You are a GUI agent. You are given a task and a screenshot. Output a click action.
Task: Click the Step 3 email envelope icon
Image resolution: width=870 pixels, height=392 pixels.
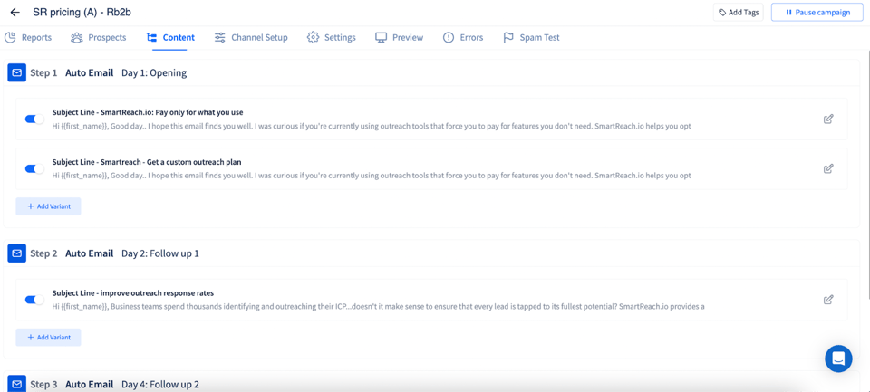16,384
